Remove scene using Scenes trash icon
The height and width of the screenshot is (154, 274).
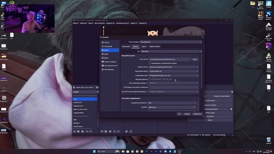(x=78, y=131)
